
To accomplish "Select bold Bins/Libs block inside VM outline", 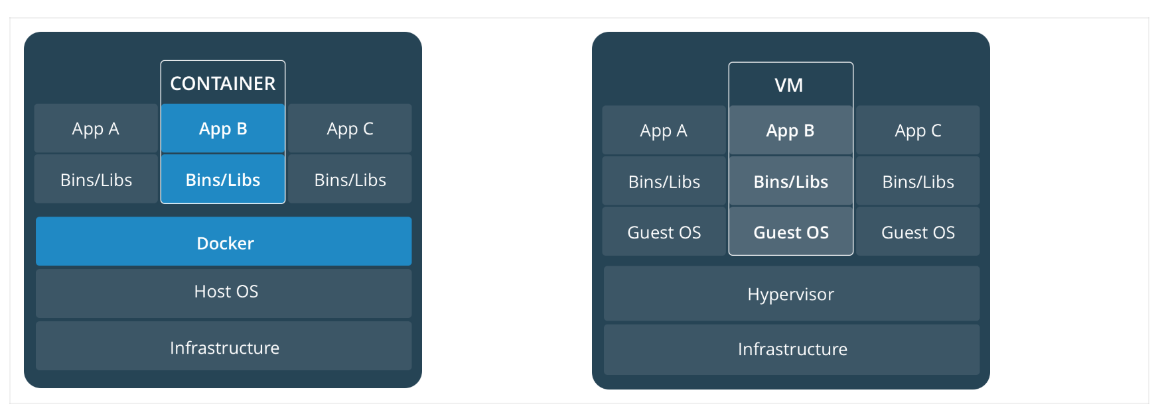I will point(791,182).
